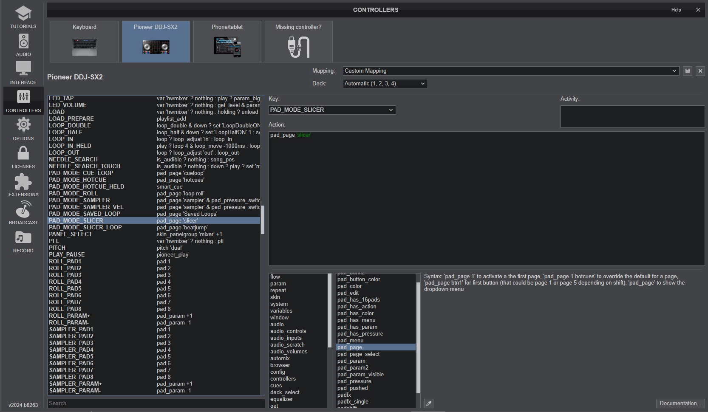Select the pad_page verb
The image size is (708, 412).
(376, 347)
